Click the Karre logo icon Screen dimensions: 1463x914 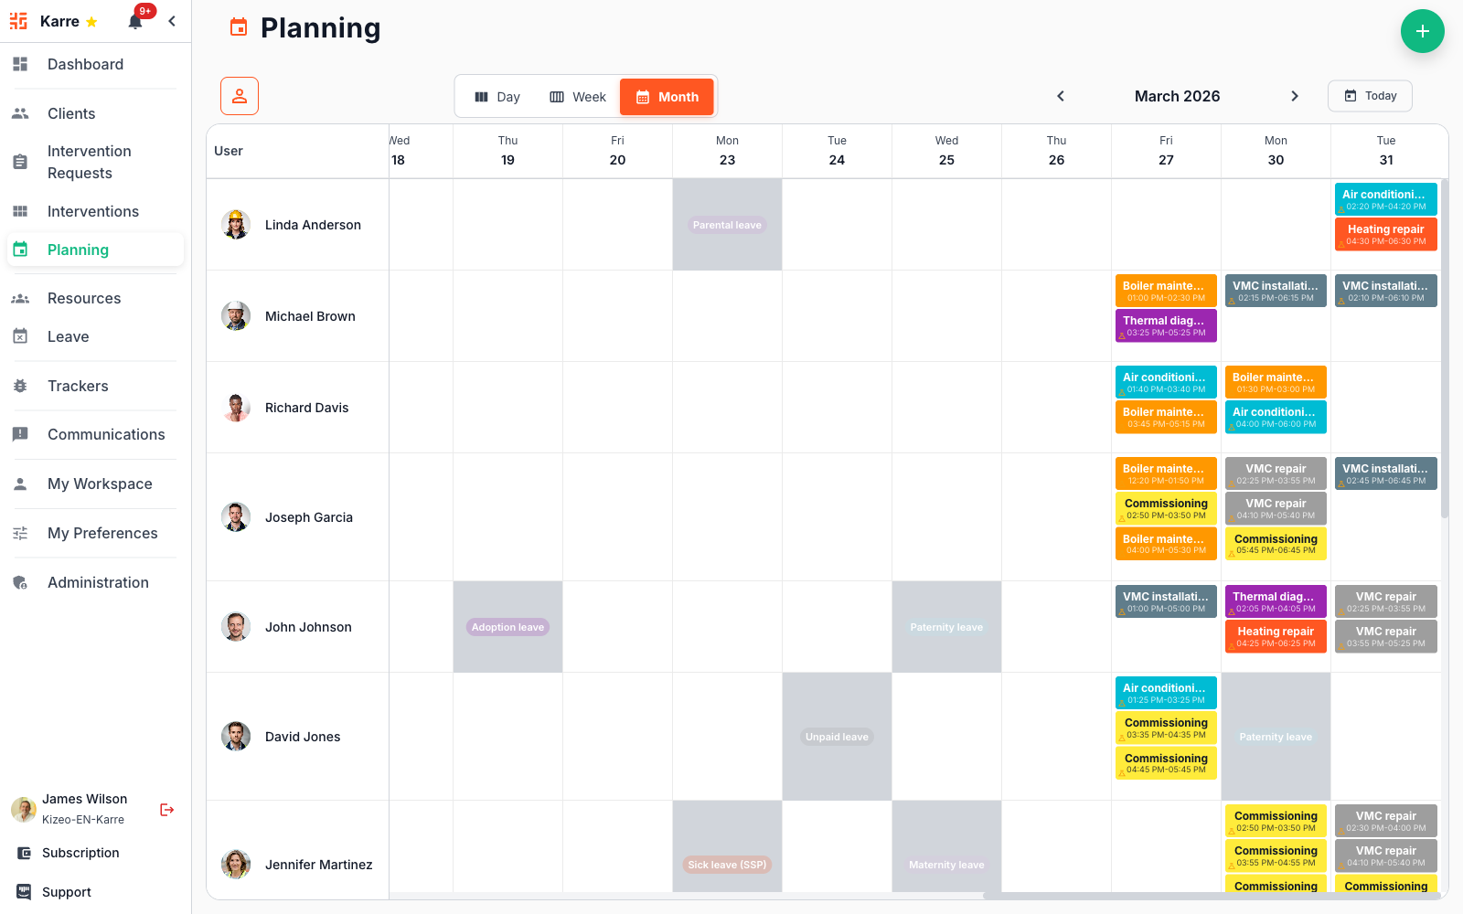pyautogui.click(x=18, y=21)
